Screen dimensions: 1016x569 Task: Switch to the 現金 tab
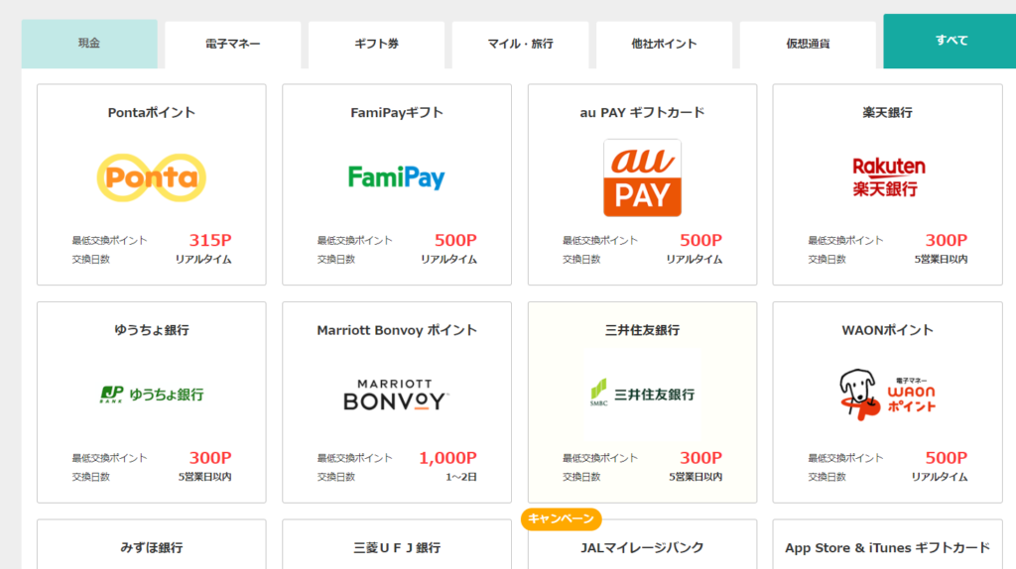click(89, 44)
